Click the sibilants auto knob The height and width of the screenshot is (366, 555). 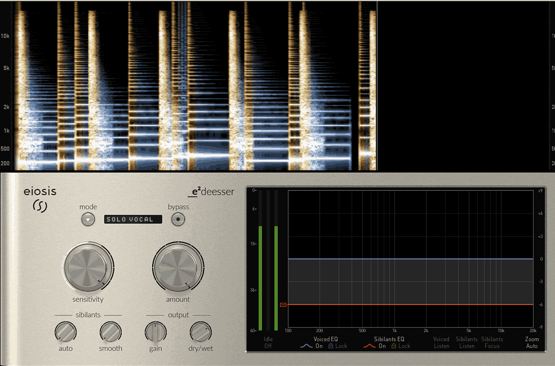(x=65, y=332)
